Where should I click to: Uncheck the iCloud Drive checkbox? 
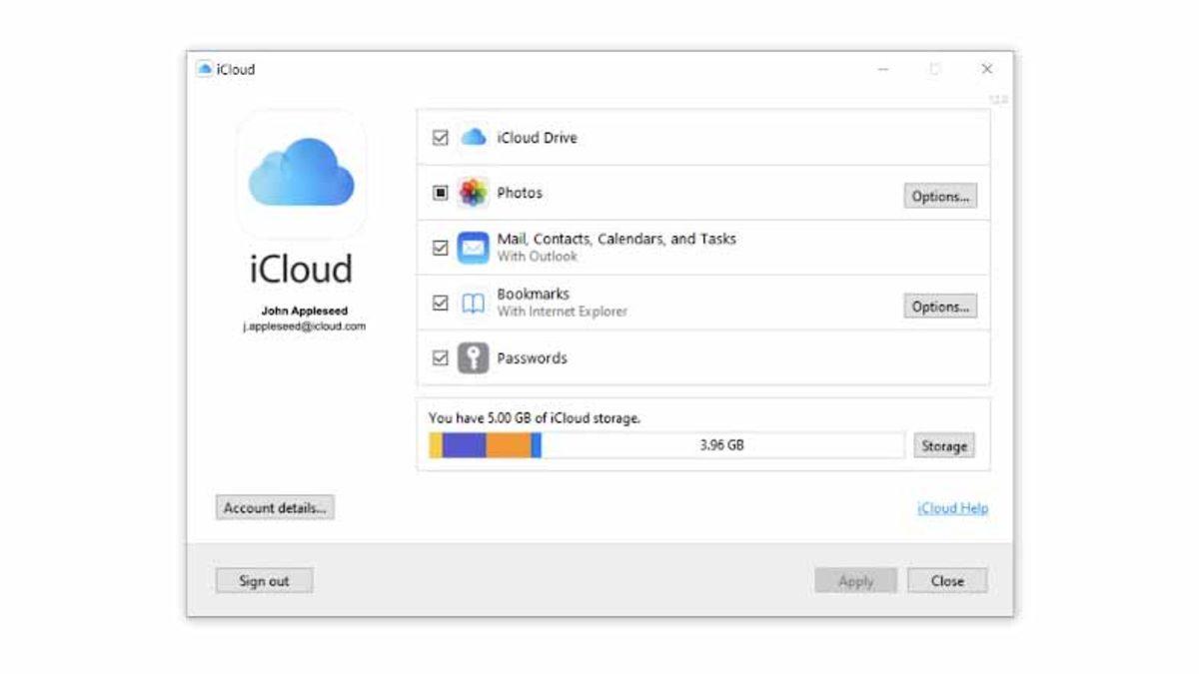point(440,138)
